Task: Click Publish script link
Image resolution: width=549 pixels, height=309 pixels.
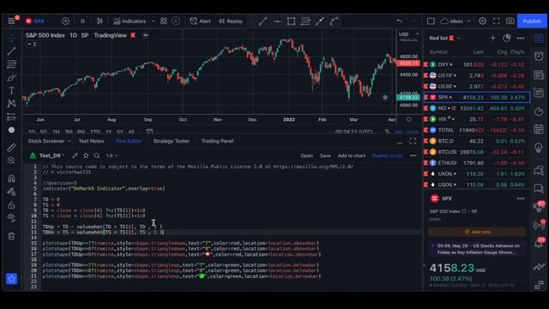Action: 387,155
